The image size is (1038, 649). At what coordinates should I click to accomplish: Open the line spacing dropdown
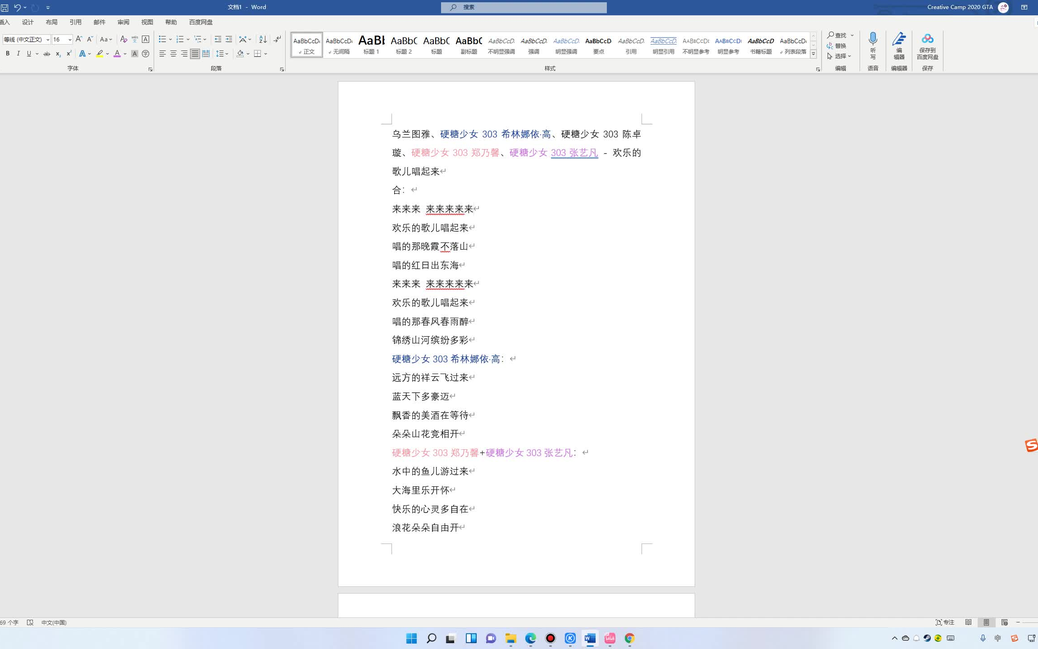(x=222, y=54)
